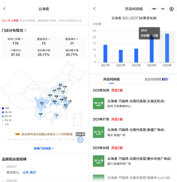Pause the timeline playback button
Image resolution: width=177 pixels, height=182 pixels.
pyautogui.click(x=80, y=139)
